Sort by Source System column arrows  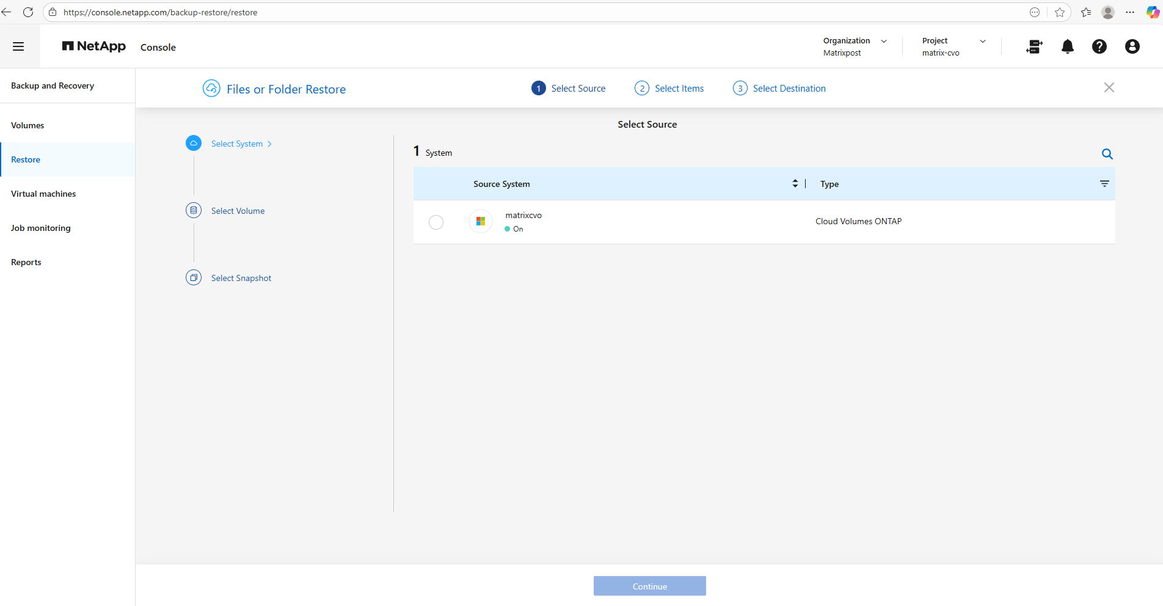795,184
